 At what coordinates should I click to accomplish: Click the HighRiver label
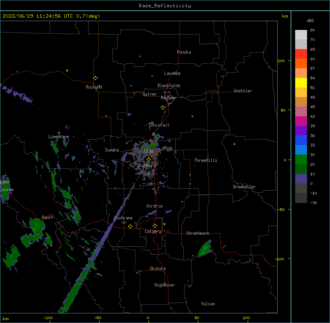click(165, 285)
